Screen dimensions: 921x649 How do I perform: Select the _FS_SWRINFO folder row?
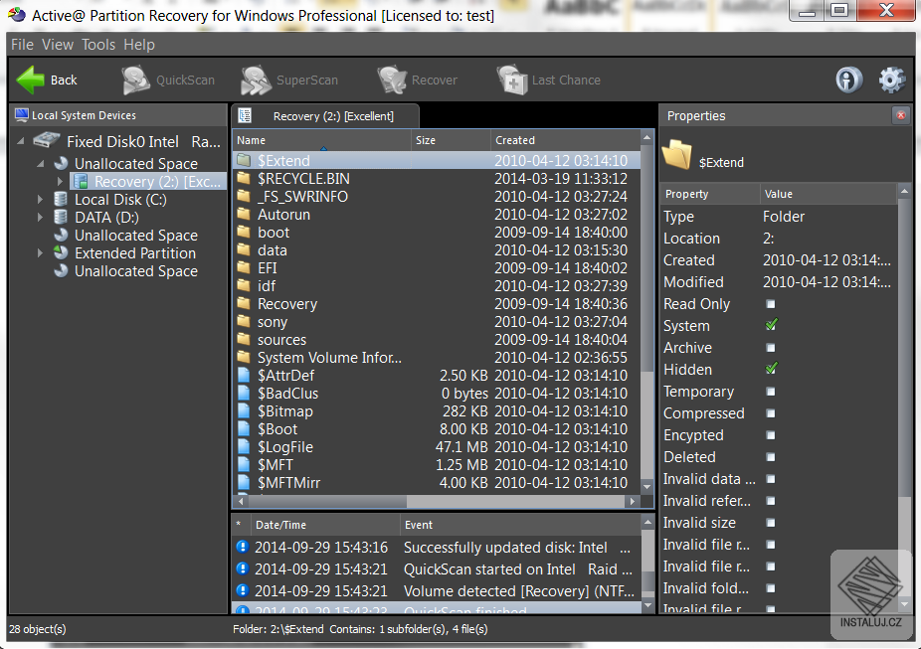tap(437, 197)
